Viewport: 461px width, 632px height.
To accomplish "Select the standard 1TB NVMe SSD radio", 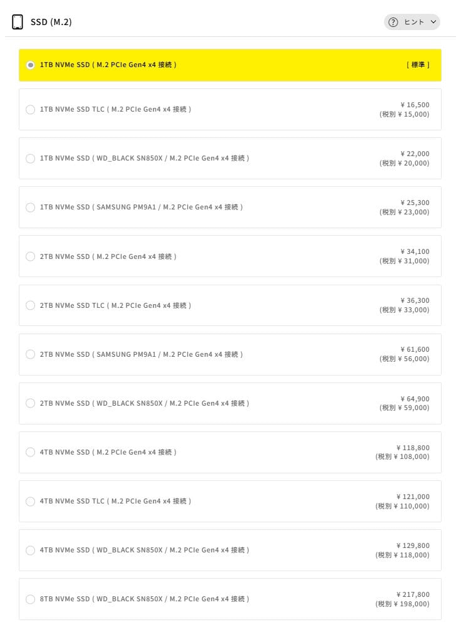I will (30, 65).
